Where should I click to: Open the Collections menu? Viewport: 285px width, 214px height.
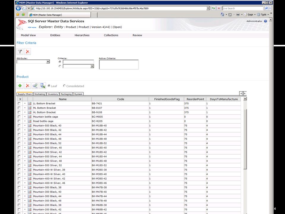coord(111,35)
